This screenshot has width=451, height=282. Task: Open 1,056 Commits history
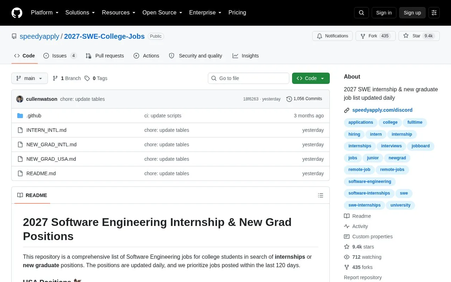pos(304,99)
